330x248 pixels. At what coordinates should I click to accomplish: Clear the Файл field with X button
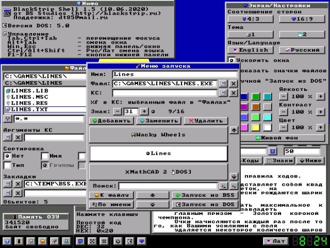(x=233, y=84)
